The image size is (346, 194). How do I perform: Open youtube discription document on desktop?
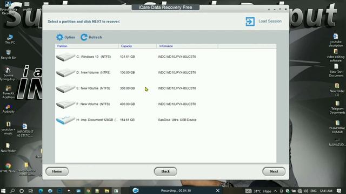[x=336, y=40]
